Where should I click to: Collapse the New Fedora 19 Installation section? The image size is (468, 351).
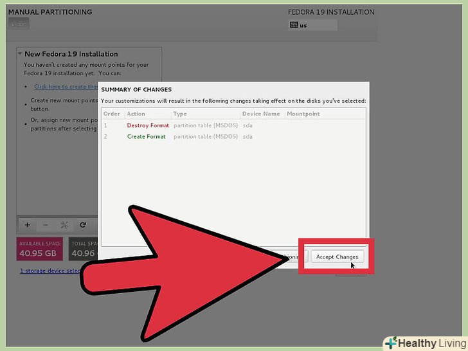point(20,54)
